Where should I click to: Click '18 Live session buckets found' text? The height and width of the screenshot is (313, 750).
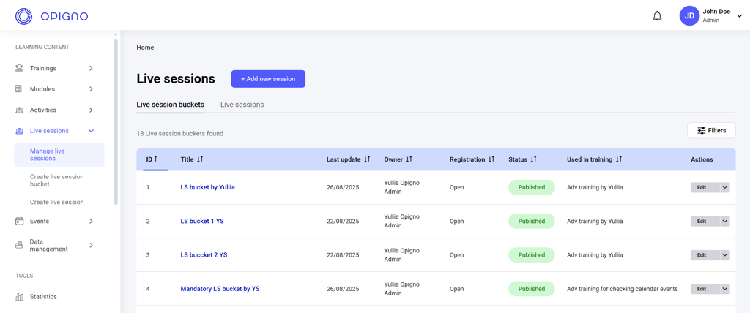pos(180,134)
